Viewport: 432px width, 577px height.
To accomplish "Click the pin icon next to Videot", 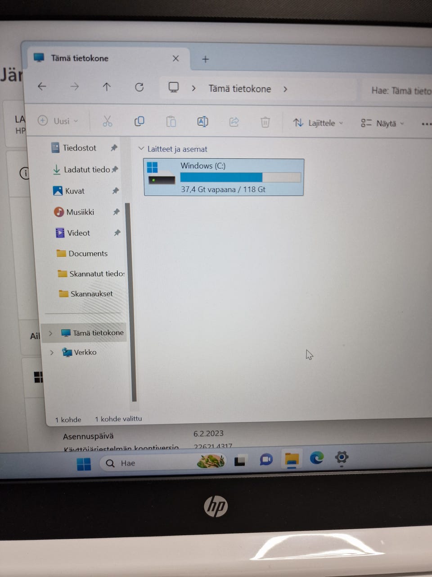I will click(117, 233).
